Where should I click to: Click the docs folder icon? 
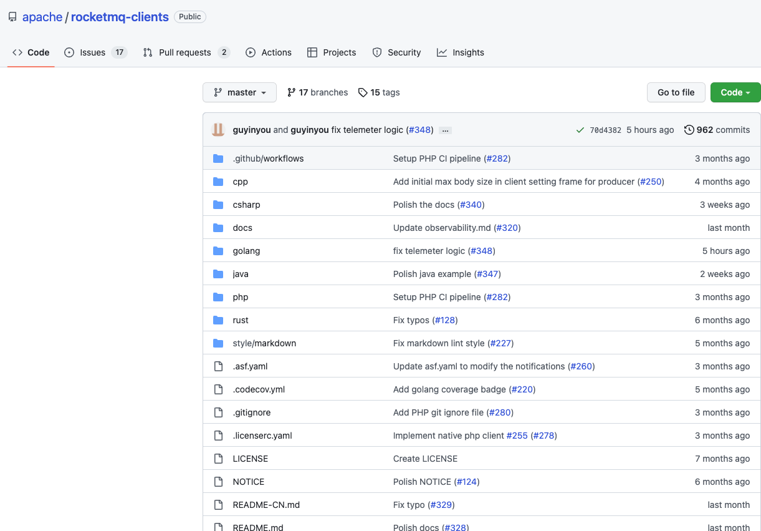click(218, 228)
